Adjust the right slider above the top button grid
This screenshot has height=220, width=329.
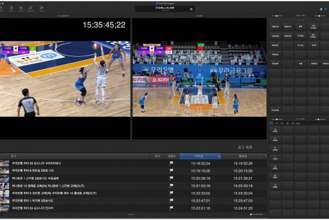[x=320, y=16]
